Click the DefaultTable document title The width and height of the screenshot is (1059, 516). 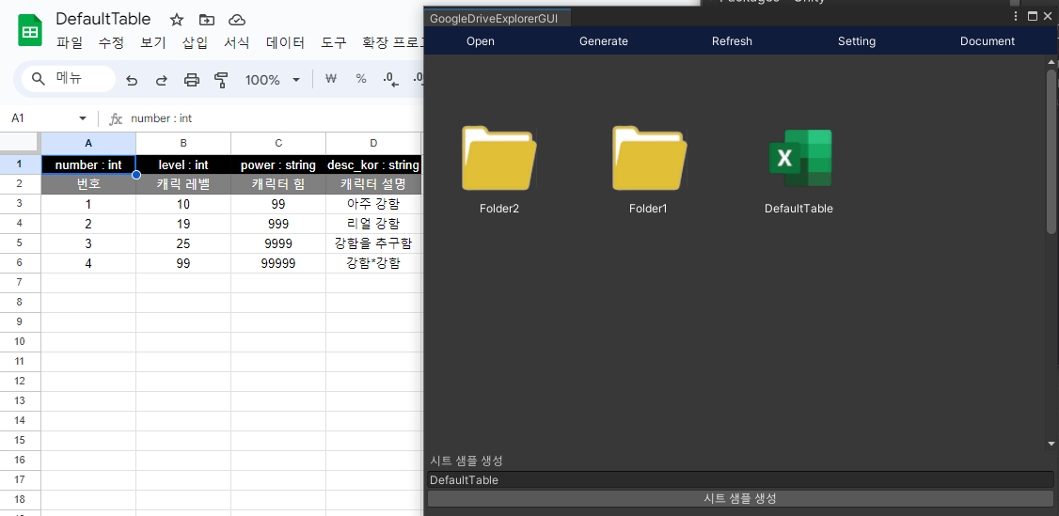point(103,19)
